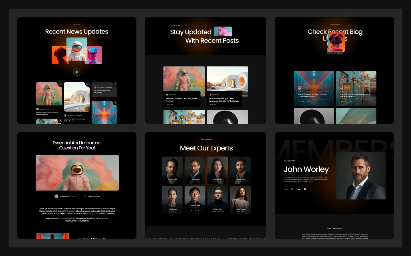
Task: Open Joseph Evans' expert card
Action: [x=241, y=170]
